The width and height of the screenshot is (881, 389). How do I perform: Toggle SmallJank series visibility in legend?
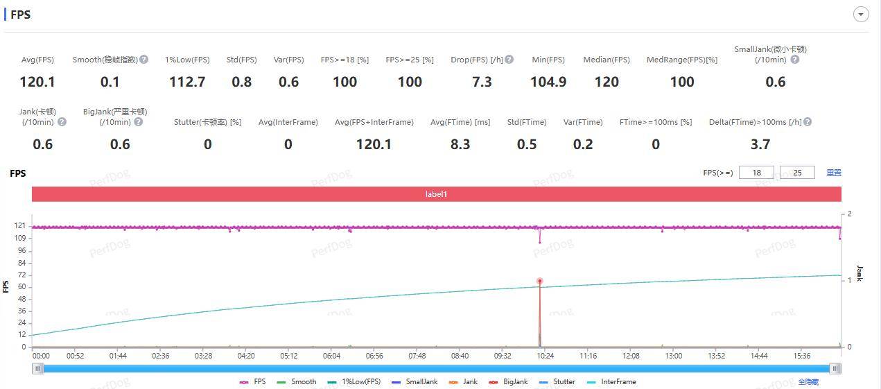coord(415,382)
